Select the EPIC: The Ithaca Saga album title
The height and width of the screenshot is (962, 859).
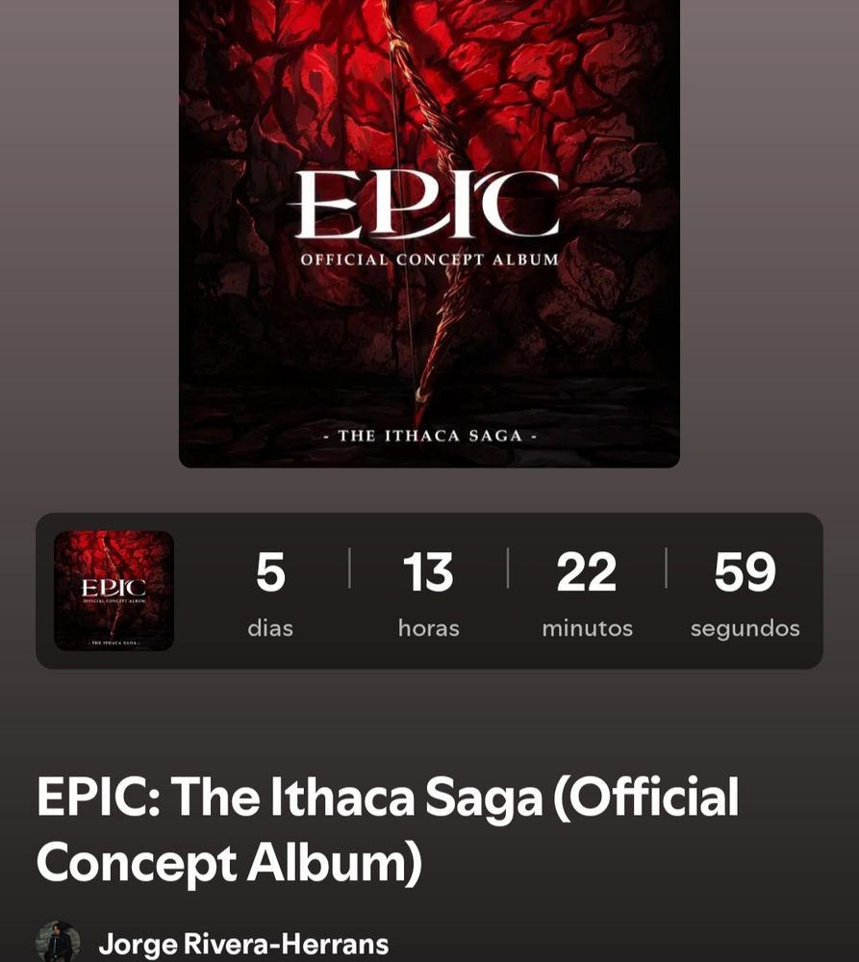388,829
